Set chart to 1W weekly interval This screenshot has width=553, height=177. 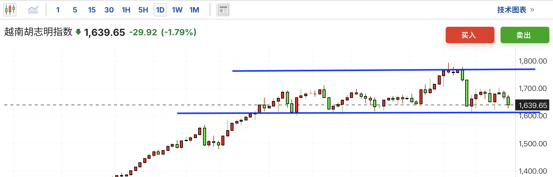177,10
